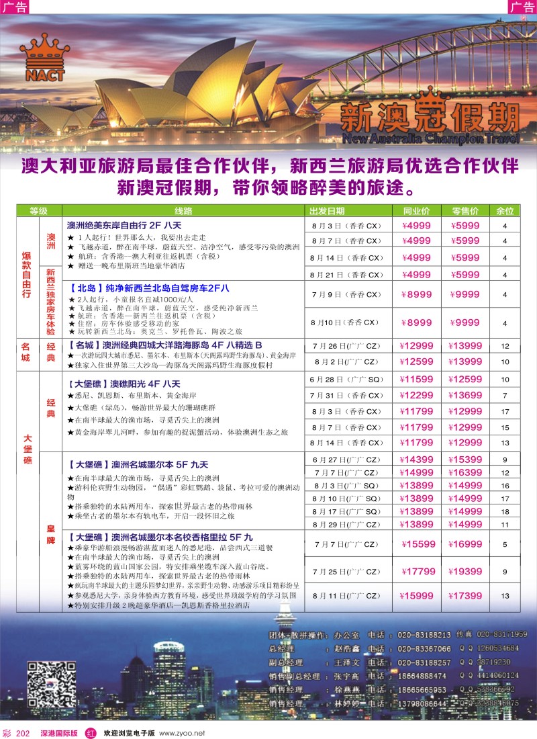Click 张宇高's mobile number 18664888474

tap(422, 676)
